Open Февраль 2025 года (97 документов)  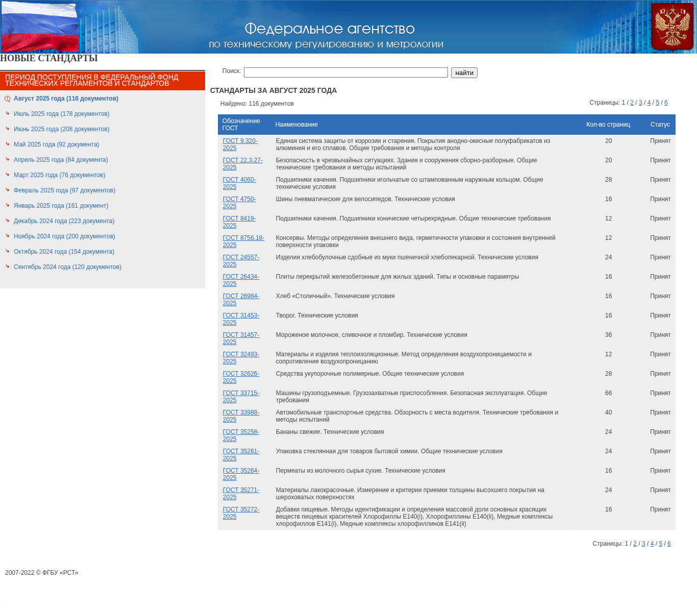[65, 190]
